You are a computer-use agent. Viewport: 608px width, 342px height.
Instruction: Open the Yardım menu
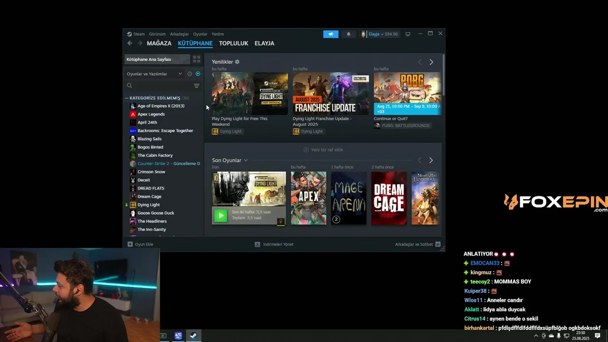point(218,34)
